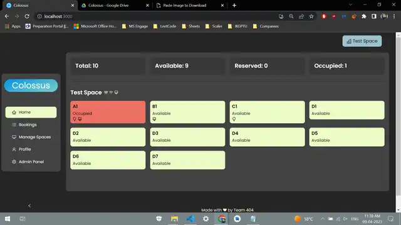The image size is (401, 225).
Task: Bookmark this page with the star icon
Action: (x=311, y=16)
